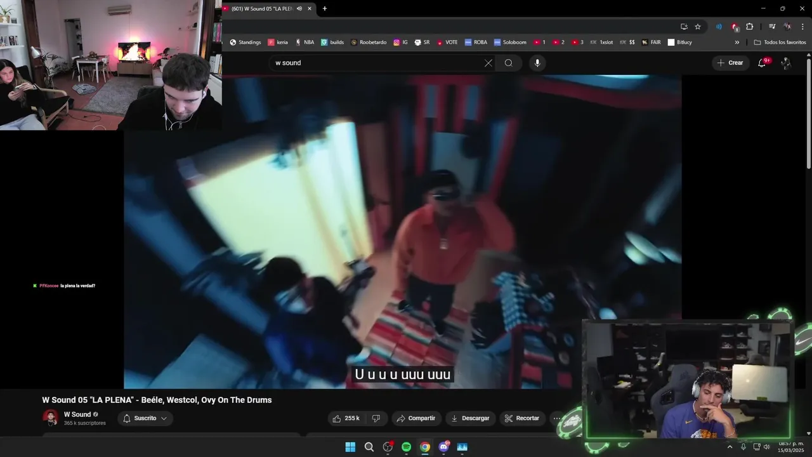Open the VOTE bookmark

click(447, 43)
